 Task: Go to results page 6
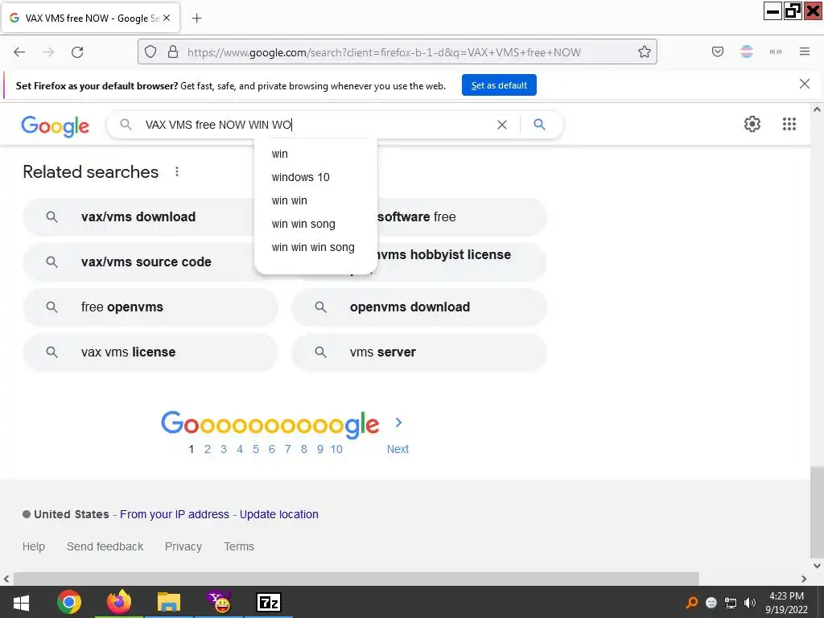pos(272,449)
